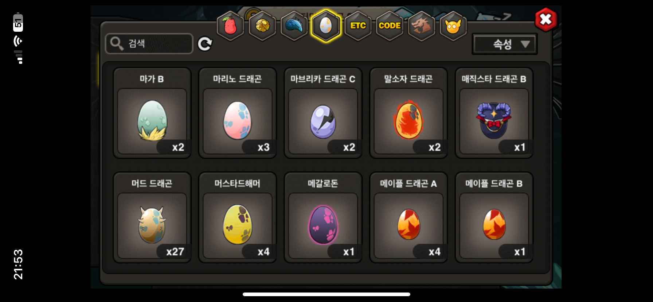Expand the 속성 attribute dropdown

(x=505, y=44)
